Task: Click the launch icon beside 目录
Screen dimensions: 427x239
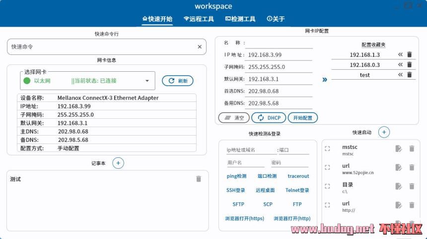Action: click(327, 186)
